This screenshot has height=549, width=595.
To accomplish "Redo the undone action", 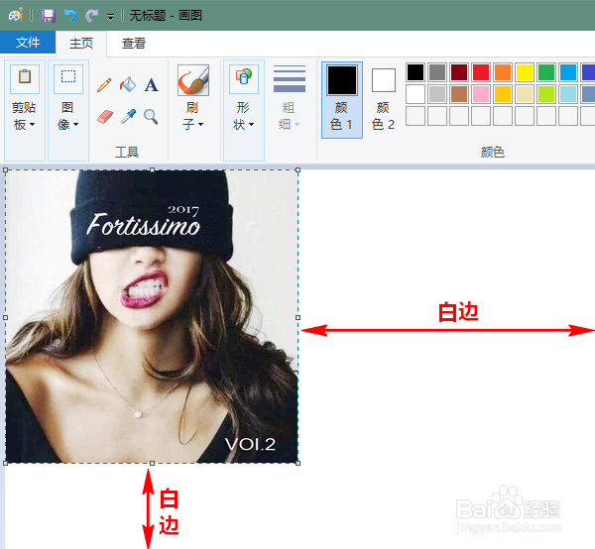I will 91,16.
